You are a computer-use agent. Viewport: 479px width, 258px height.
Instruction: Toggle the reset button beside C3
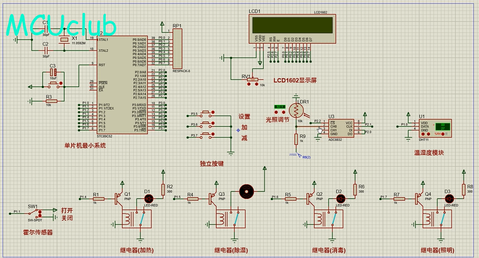54,84
